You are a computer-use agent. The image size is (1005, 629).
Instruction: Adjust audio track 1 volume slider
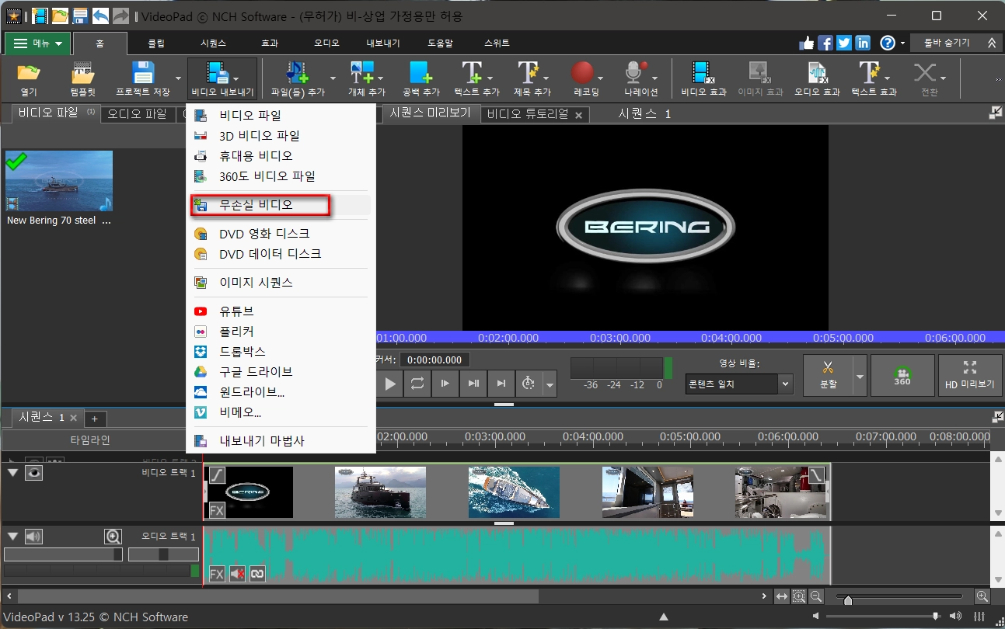click(64, 554)
